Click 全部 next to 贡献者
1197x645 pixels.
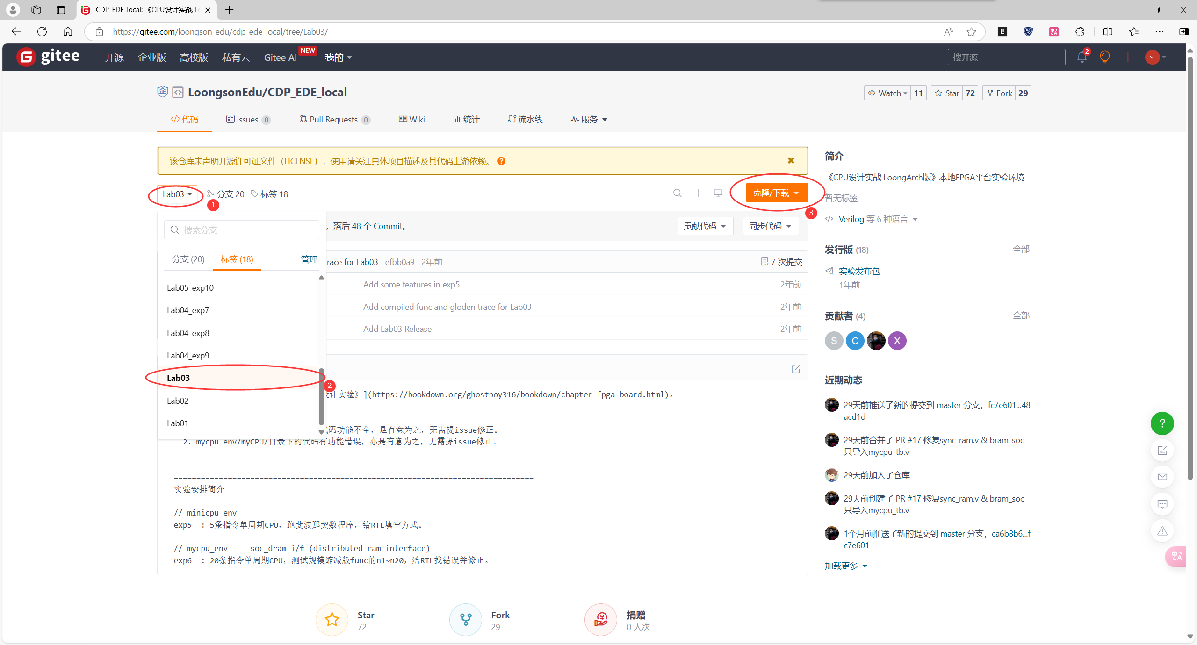click(1021, 315)
